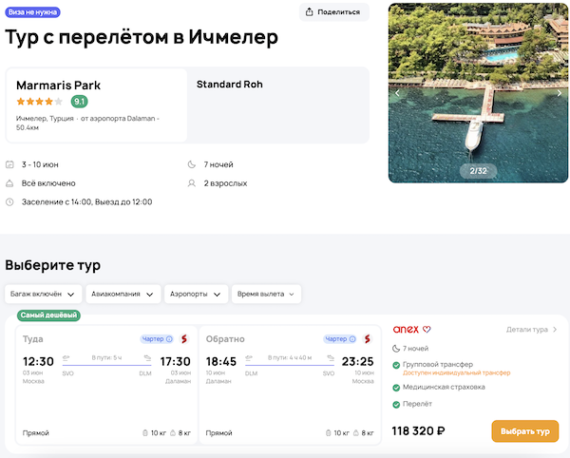Click the red airline logo on Туда flight
The image size is (570, 458).
tap(183, 338)
